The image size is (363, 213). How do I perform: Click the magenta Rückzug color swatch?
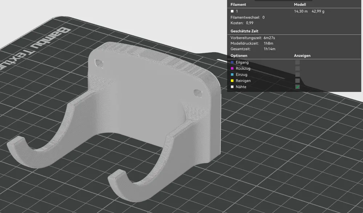tap(232, 68)
